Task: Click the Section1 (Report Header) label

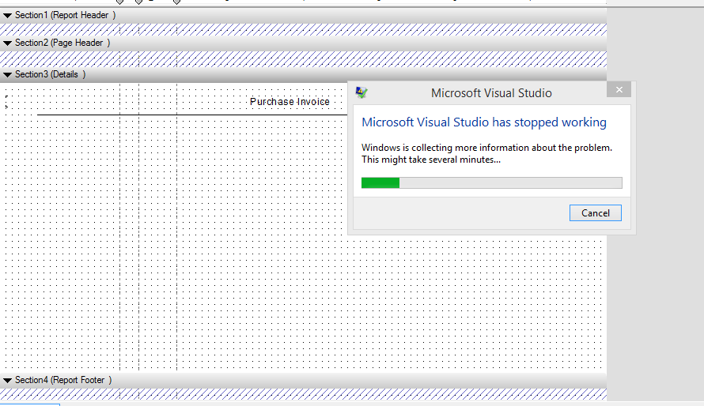Action: [x=65, y=15]
